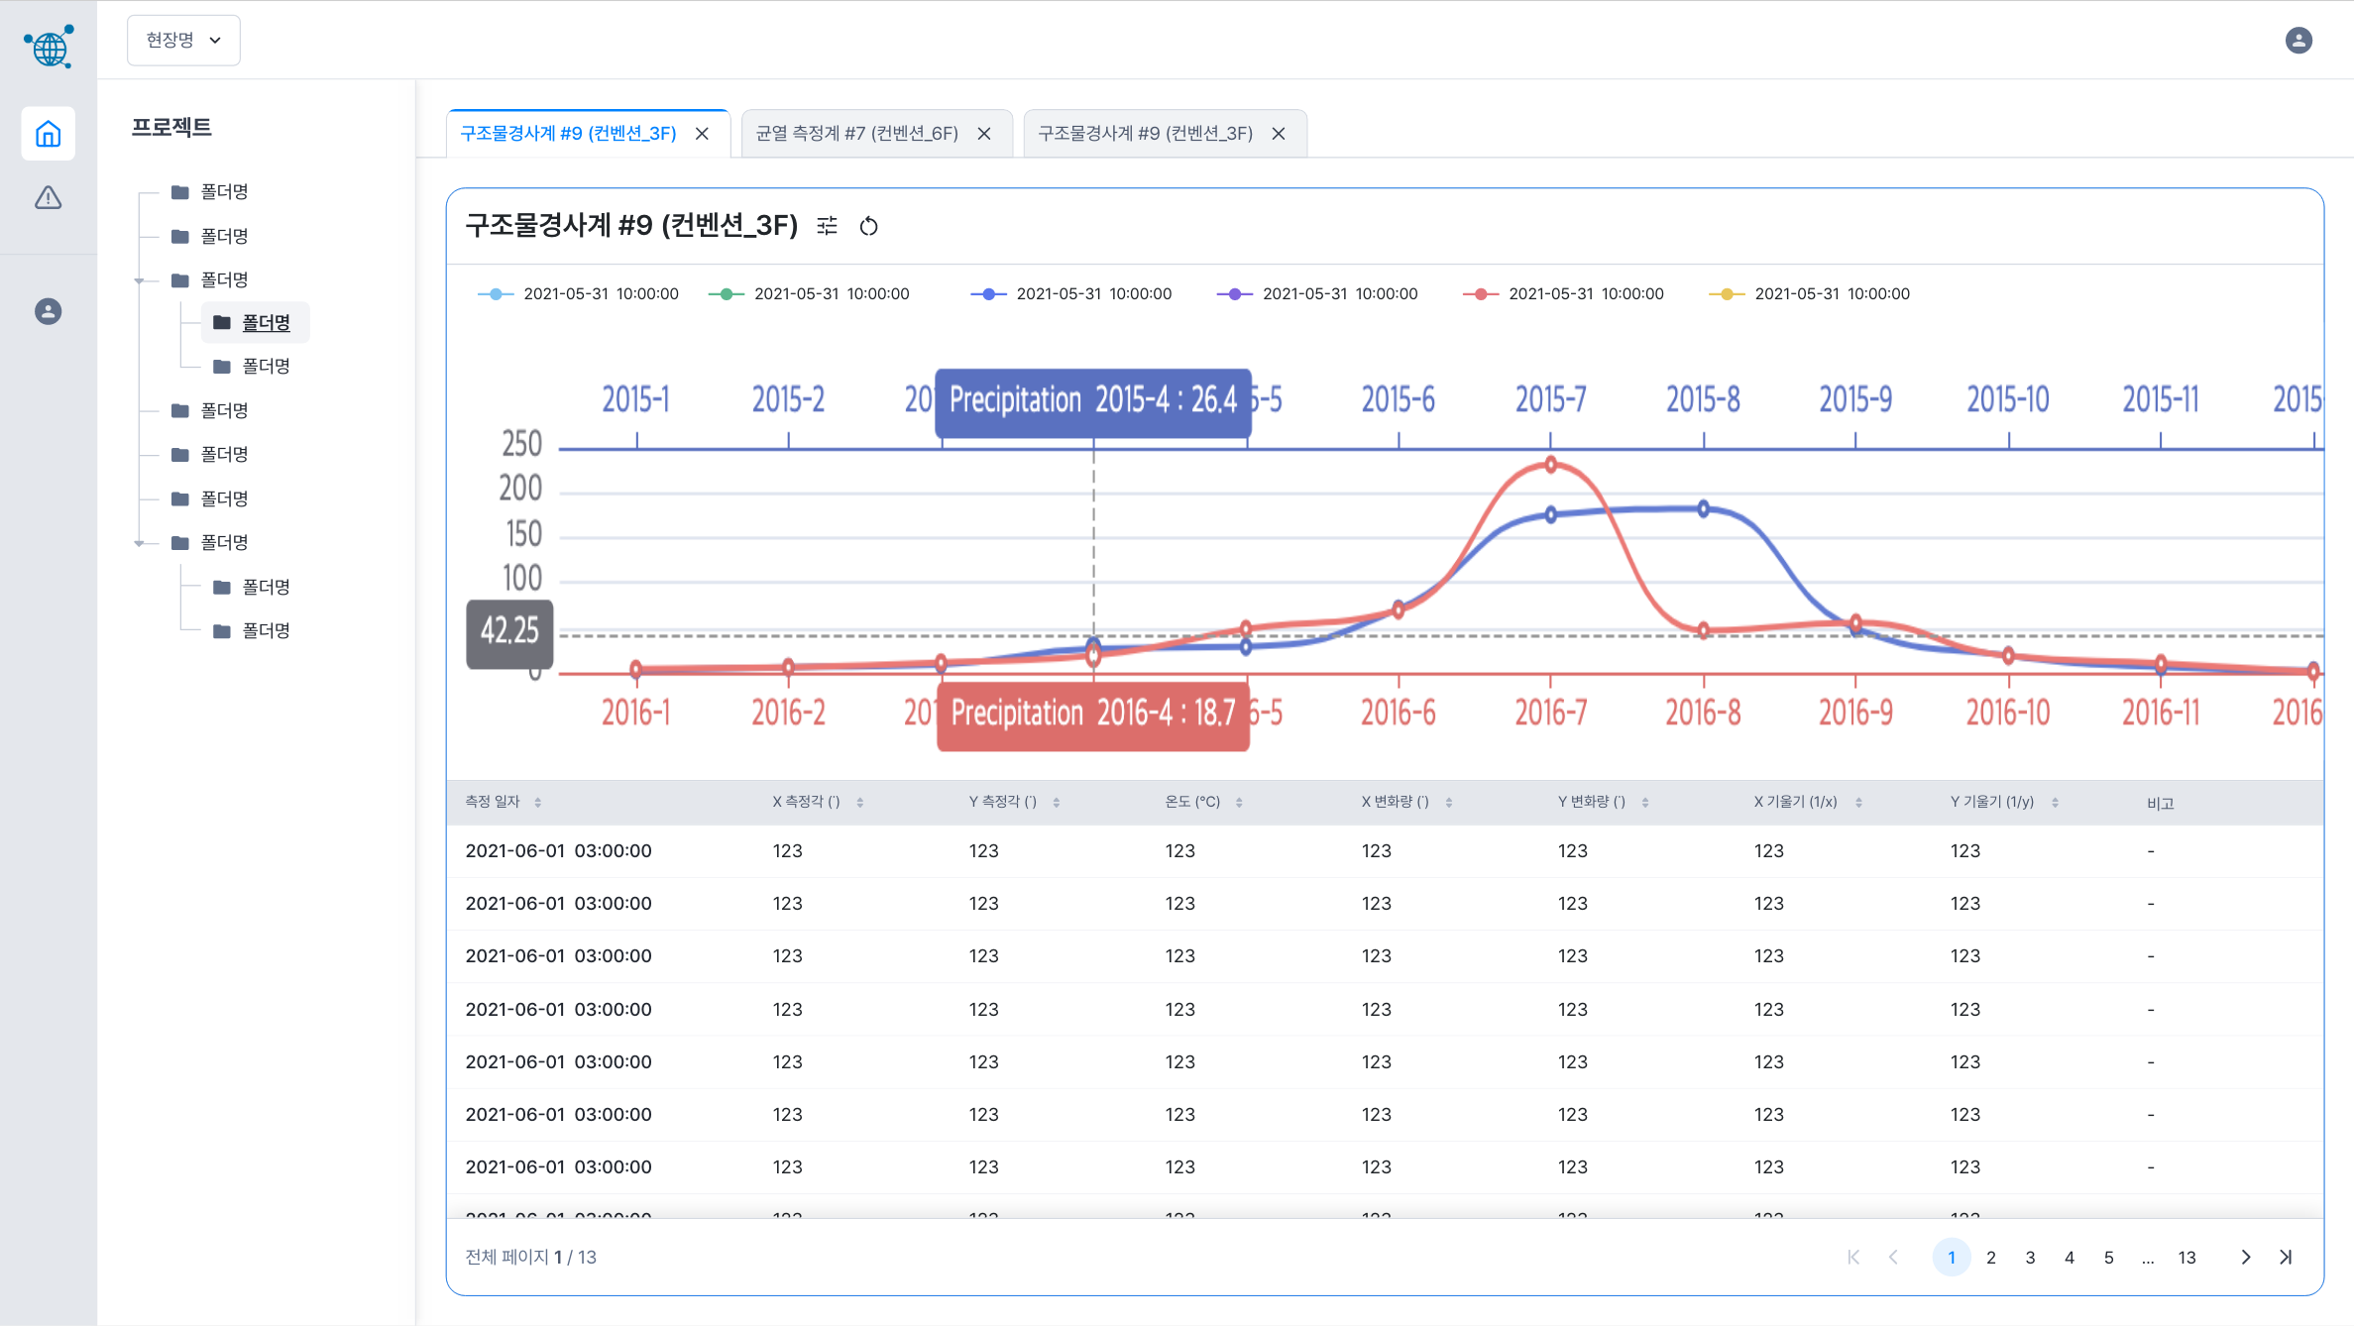Click the home icon in the sidebar
This screenshot has width=2354, height=1326.
click(48, 134)
